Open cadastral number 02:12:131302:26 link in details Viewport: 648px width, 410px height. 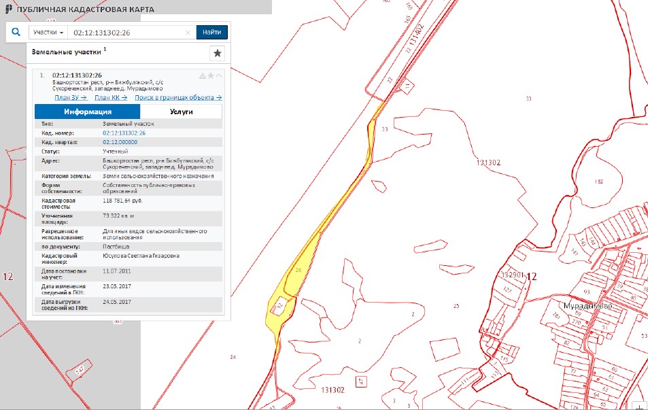[124, 133]
